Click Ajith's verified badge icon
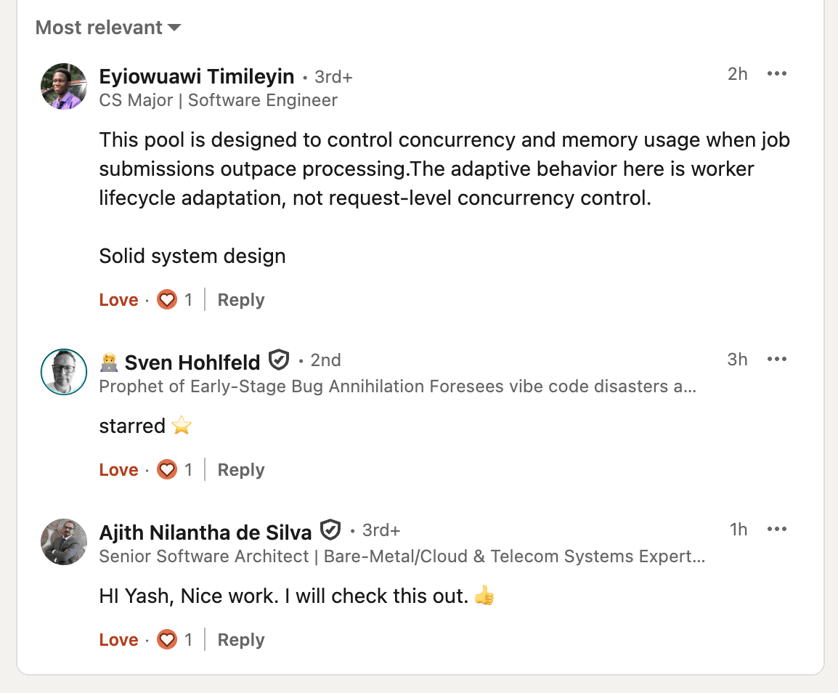 pyautogui.click(x=330, y=530)
